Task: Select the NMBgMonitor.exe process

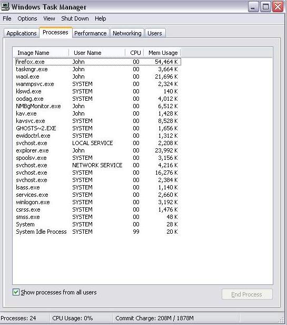Action: (x=98, y=107)
